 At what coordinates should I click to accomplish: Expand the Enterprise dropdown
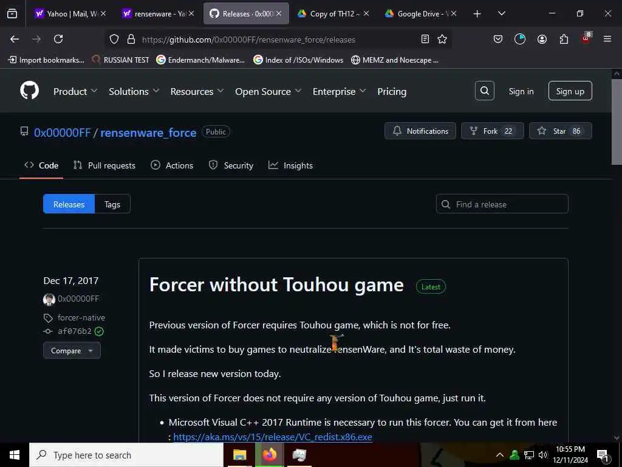point(339,91)
